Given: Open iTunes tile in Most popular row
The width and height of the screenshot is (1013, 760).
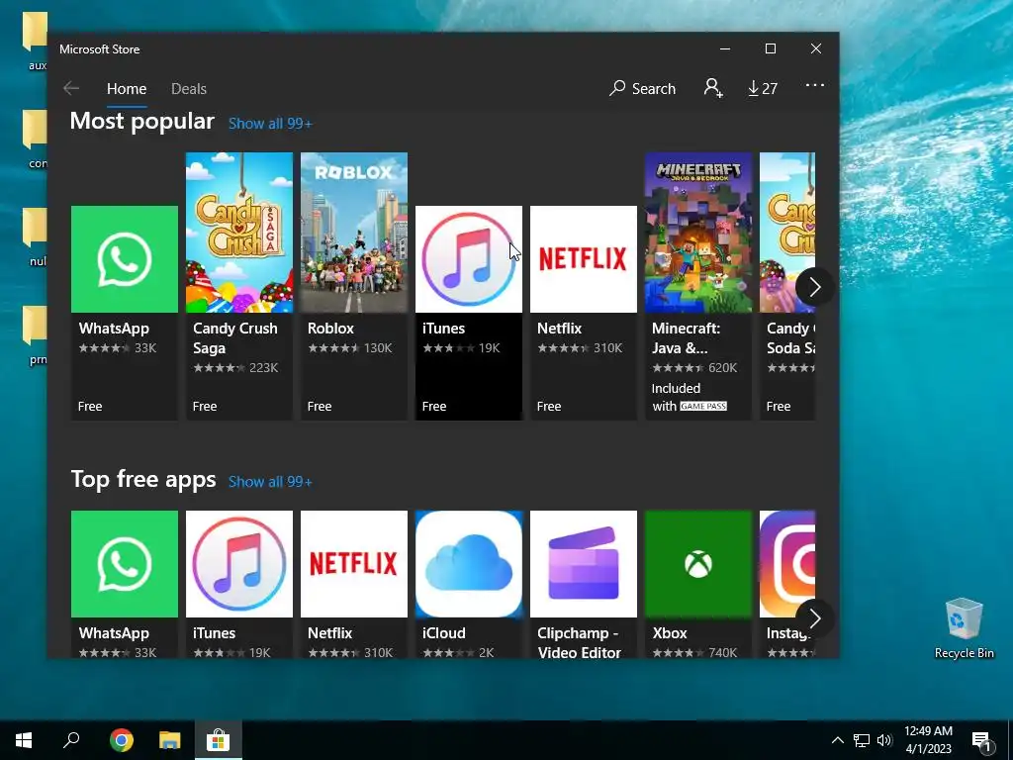Looking at the screenshot, I should [x=468, y=313].
